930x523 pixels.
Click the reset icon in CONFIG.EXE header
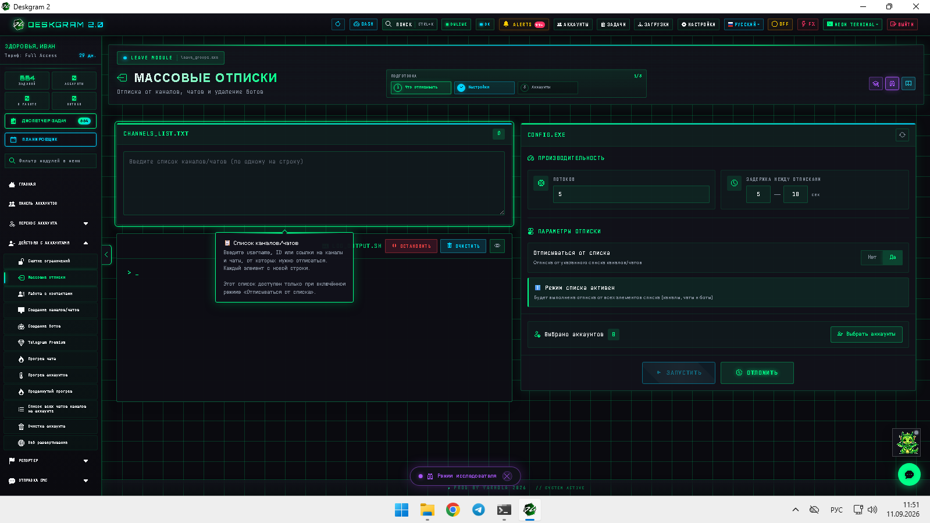[902, 135]
